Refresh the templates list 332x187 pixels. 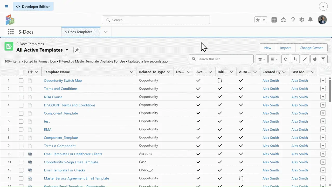[x=285, y=59]
